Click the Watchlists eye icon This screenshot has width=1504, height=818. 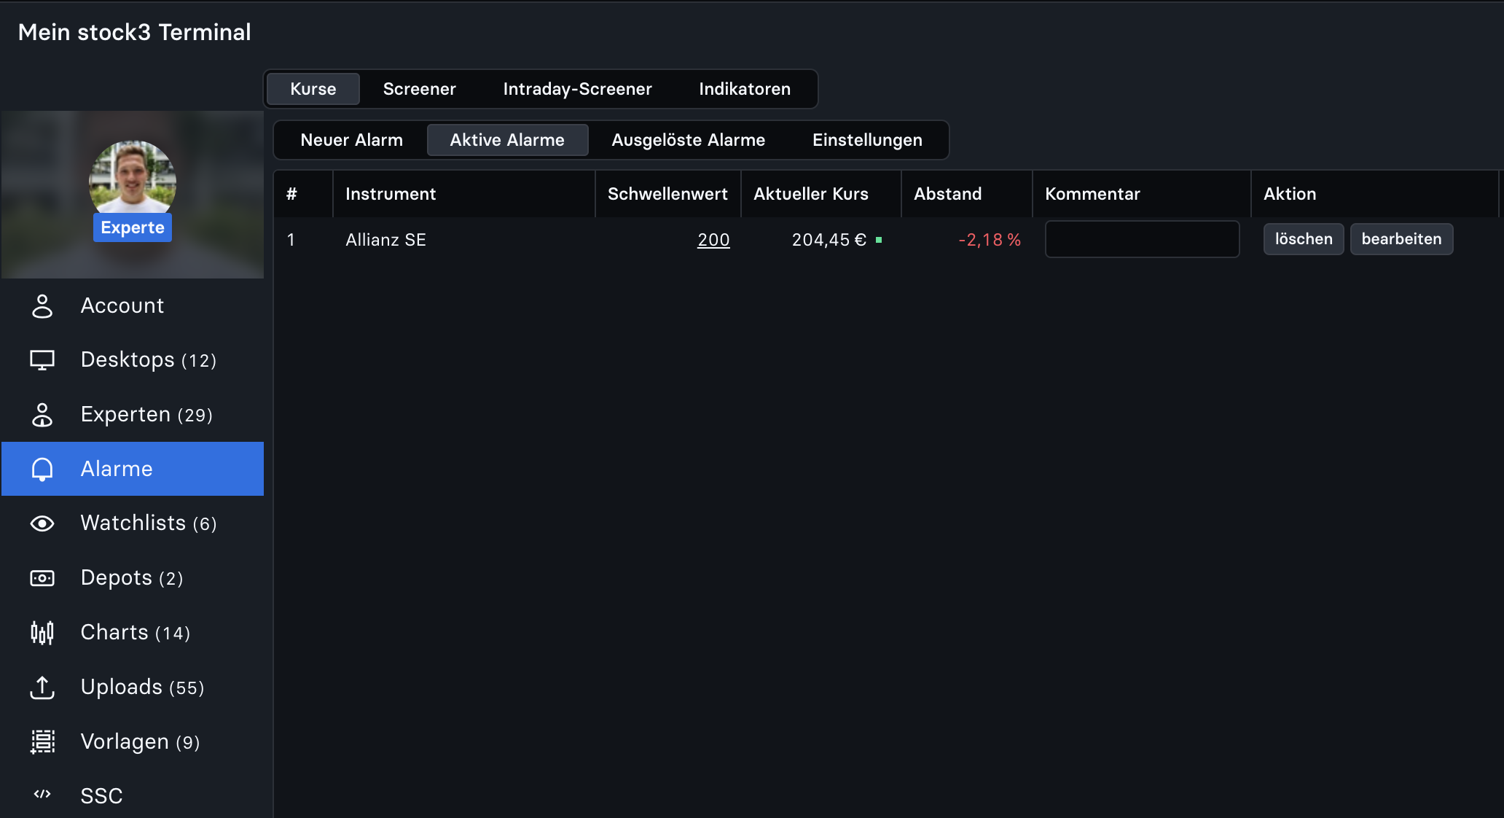point(42,523)
